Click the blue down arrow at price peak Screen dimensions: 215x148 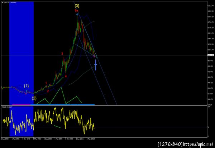click(x=77, y=14)
